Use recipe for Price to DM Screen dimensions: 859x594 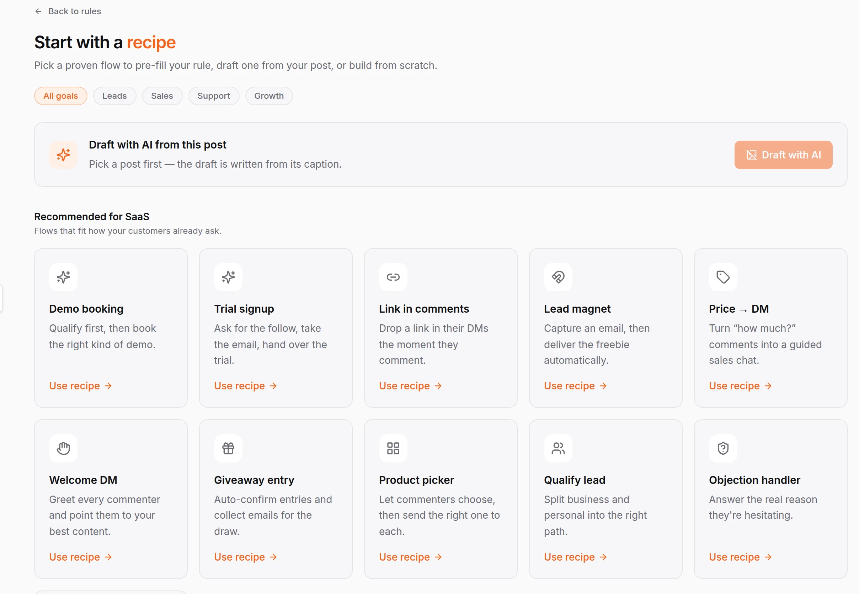[x=741, y=385]
